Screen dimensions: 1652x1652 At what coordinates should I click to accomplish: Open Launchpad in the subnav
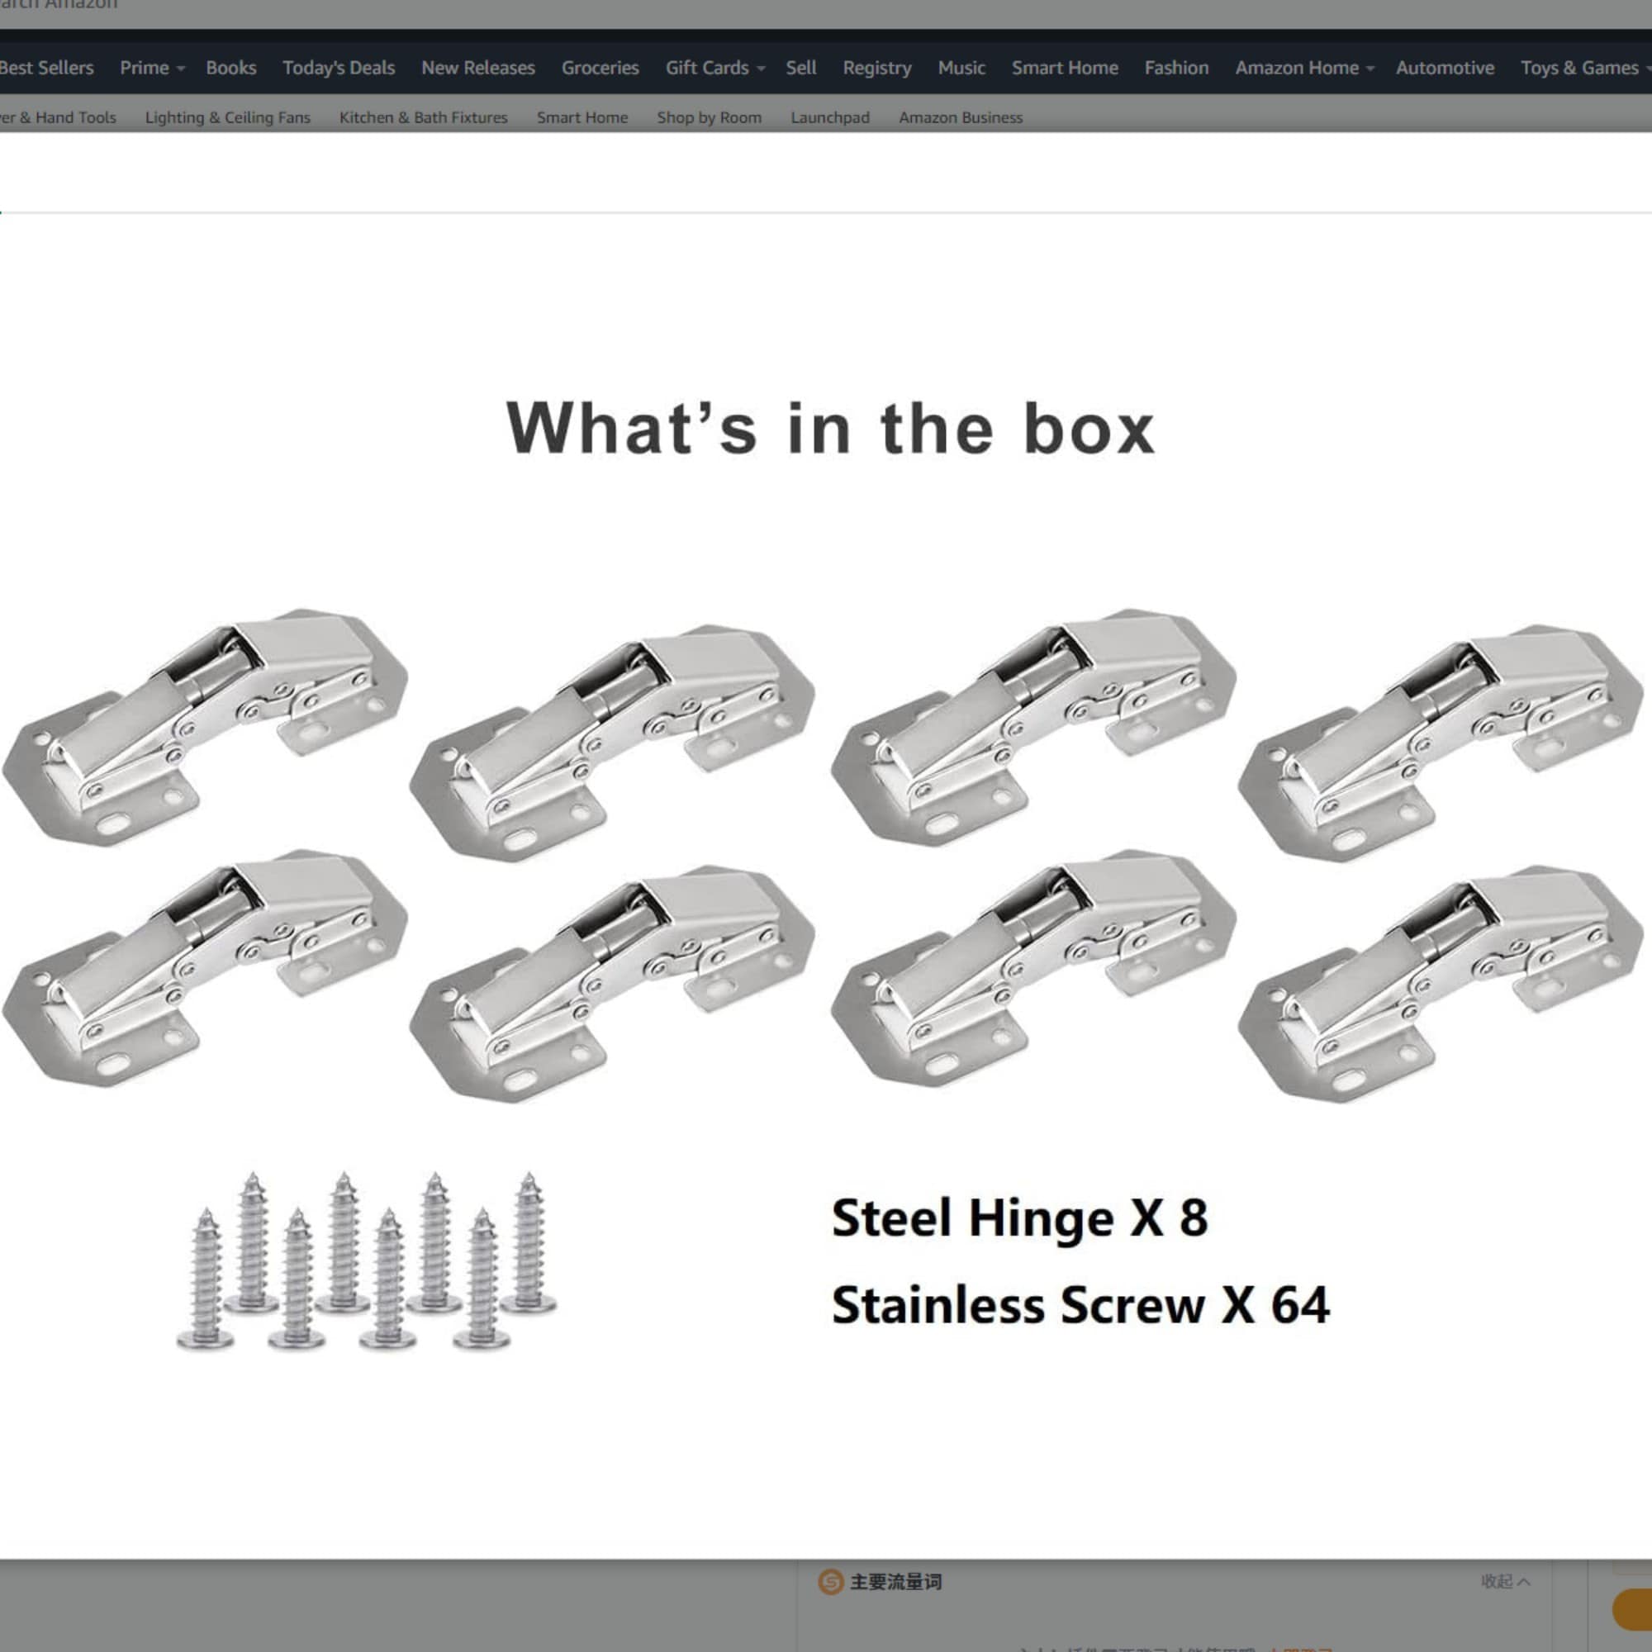[x=829, y=117]
